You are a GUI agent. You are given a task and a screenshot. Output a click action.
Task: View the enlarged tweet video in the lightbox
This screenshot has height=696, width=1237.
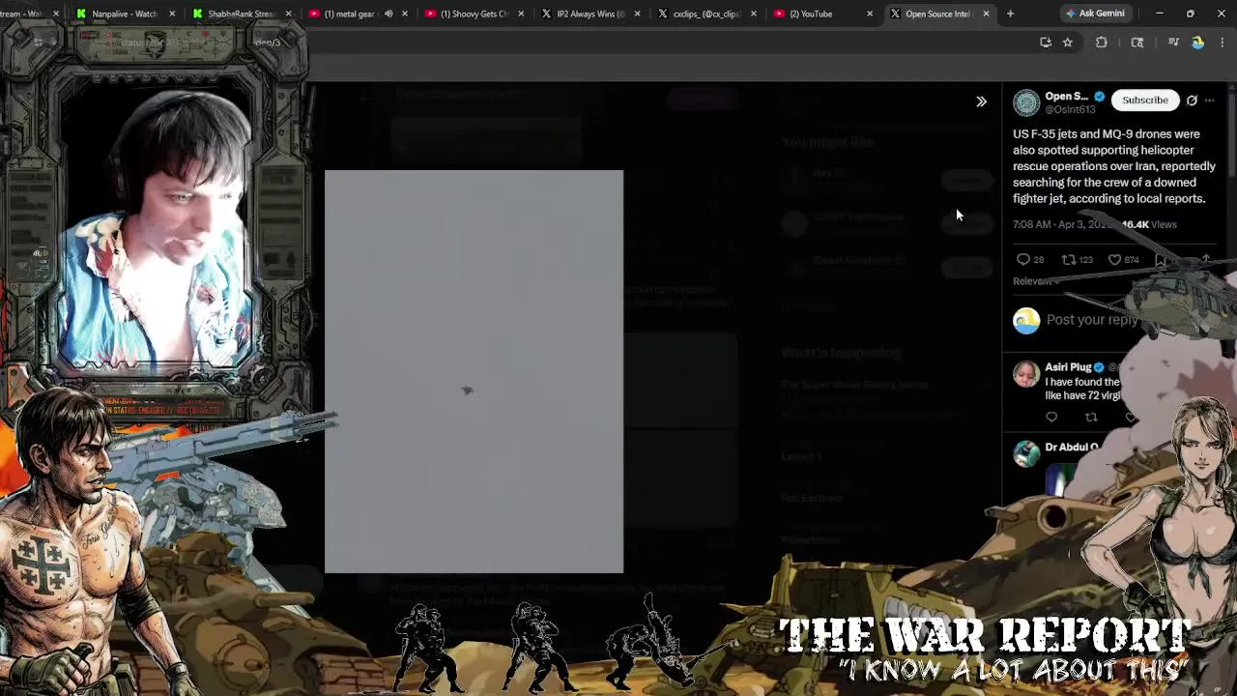pyautogui.click(x=474, y=372)
